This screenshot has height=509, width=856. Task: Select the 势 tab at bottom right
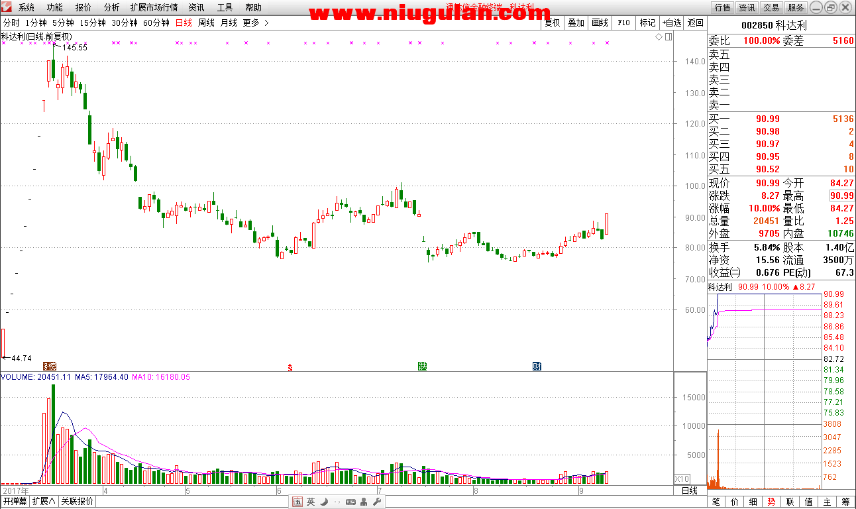772,502
